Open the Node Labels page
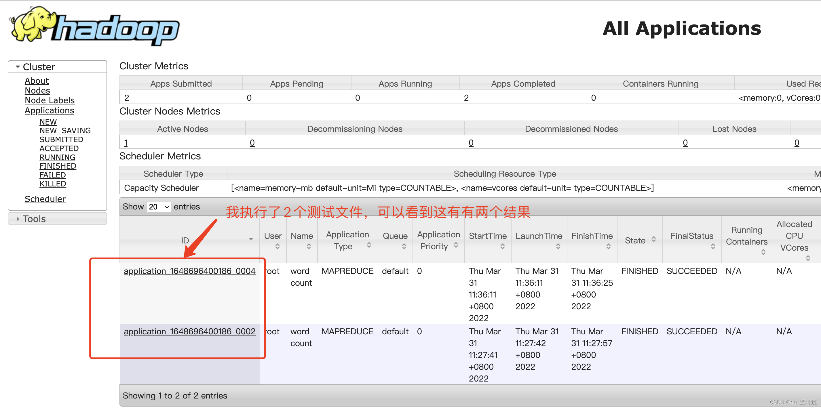 50,100
